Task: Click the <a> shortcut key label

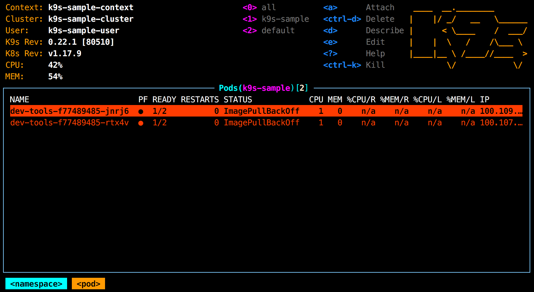Action: pos(330,7)
